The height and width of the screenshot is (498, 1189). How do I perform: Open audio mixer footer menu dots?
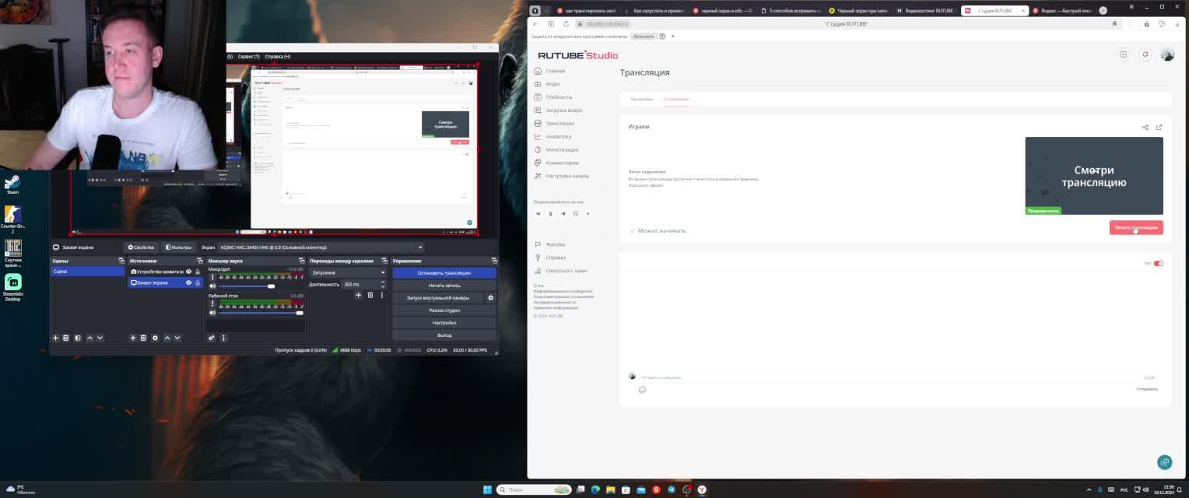coord(223,338)
